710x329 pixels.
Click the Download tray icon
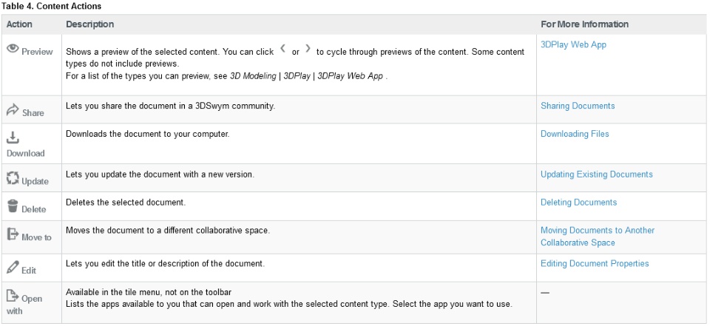tap(13, 138)
